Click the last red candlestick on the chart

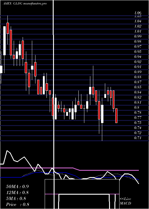tap(116, 116)
